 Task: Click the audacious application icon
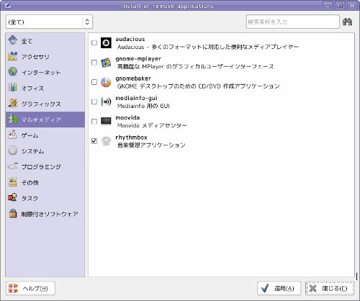(x=106, y=42)
